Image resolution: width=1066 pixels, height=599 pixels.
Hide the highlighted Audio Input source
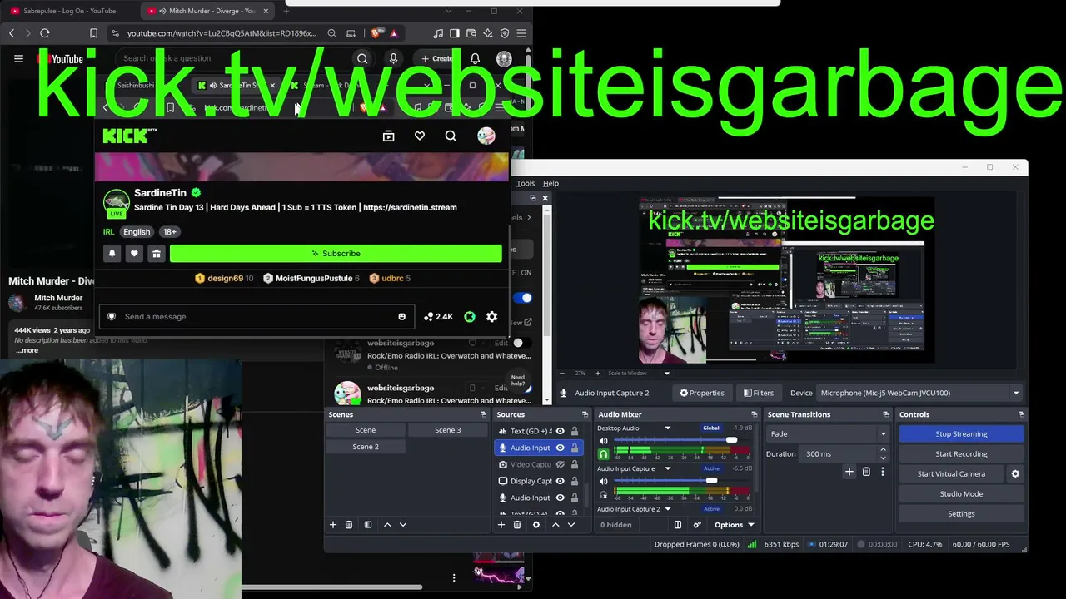pos(560,448)
